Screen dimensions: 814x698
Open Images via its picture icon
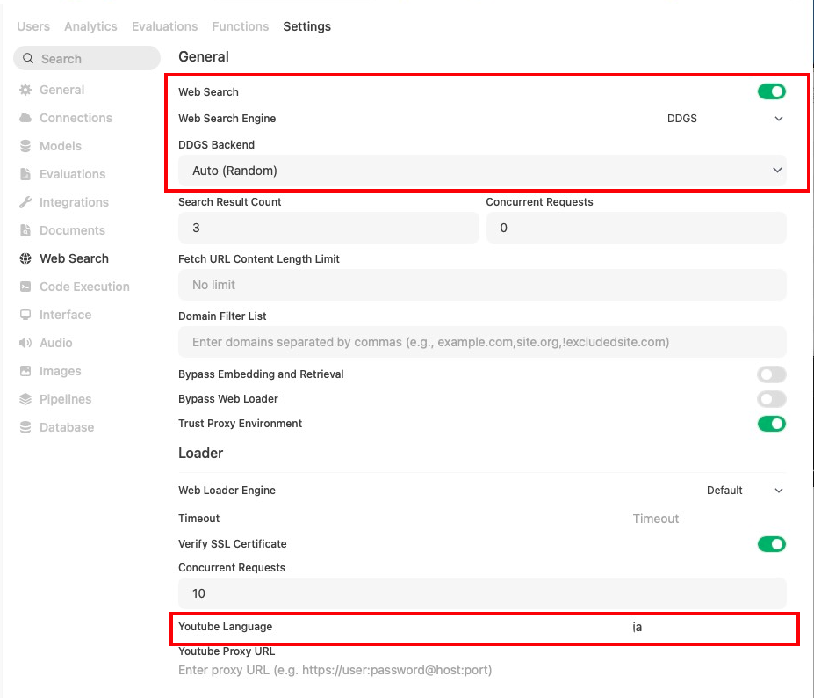tap(25, 371)
